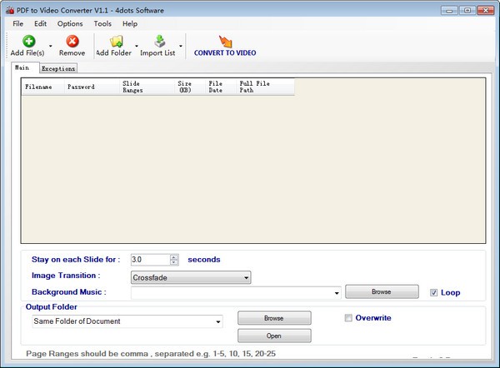Screen dimensions: 500x368
Task: Switch to the Exceptions tab
Action: coord(58,68)
